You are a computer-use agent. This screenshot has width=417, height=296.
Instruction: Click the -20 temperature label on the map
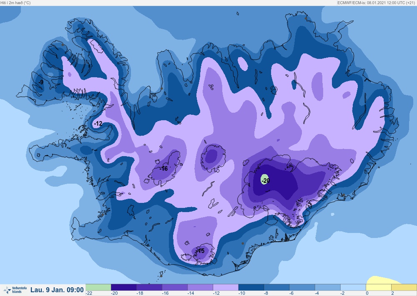266,180
